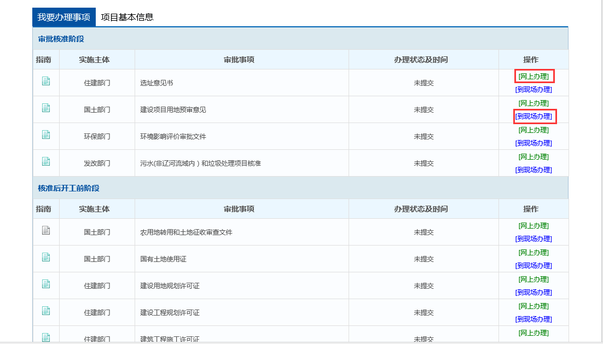Click the 核准后开工前阶段 section header
Viewport: 603px width, 344px height.
[68, 188]
